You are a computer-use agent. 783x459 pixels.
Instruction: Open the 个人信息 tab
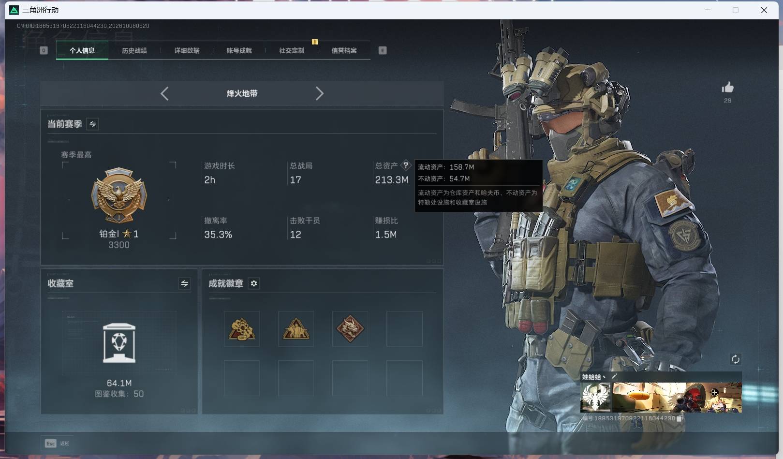82,50
